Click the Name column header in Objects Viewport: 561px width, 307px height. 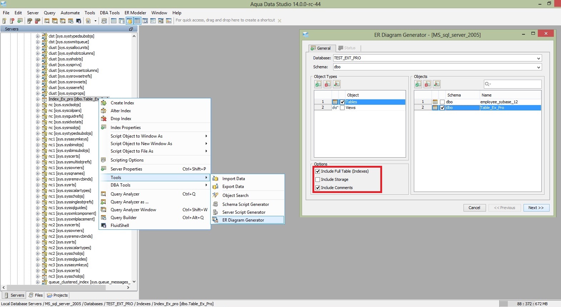coord(510,95)
